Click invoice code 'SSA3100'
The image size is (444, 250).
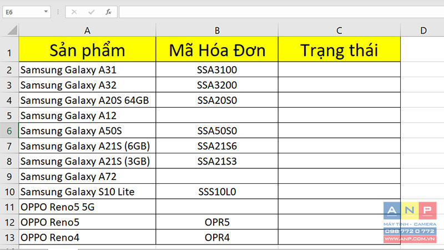(217, 70)
